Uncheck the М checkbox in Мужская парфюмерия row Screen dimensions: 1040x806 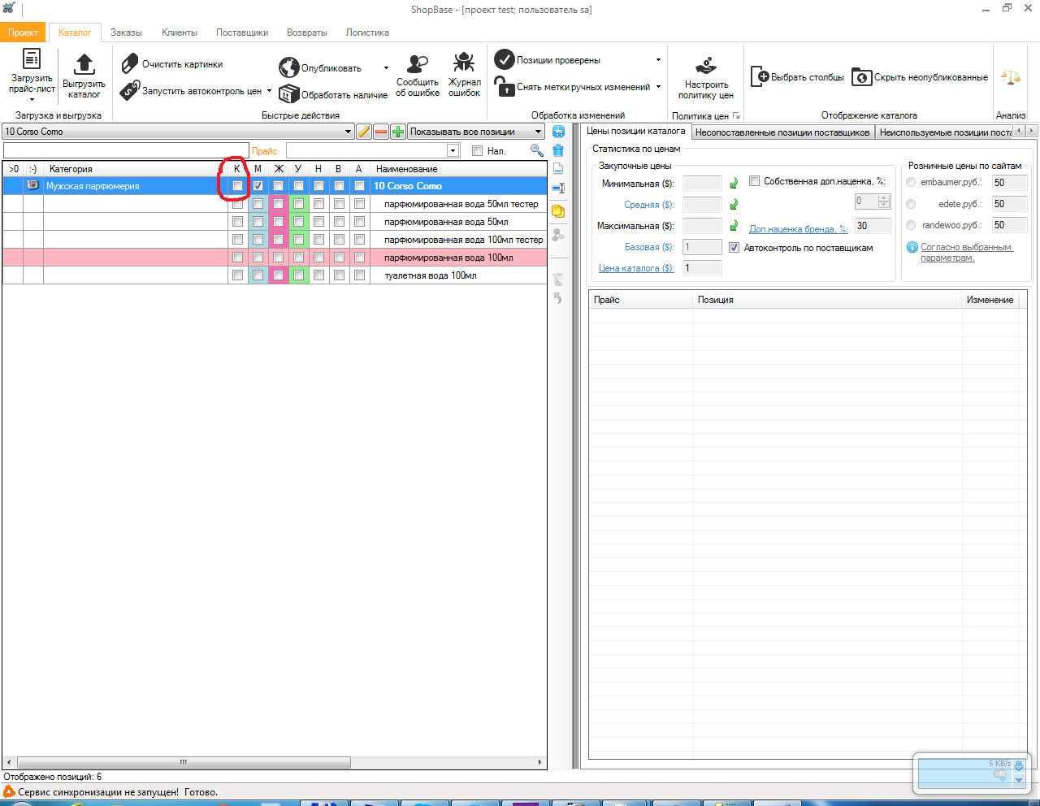tap(258, 186)
